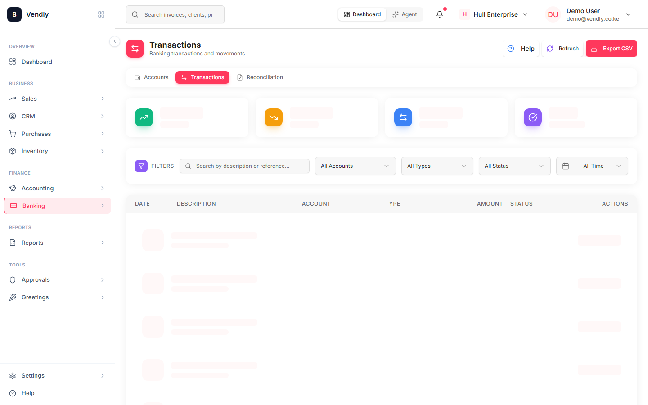Viewport: 648px width, 405px height.
Task: Open the Inventory sidebar section
Action: click(57, 151)
